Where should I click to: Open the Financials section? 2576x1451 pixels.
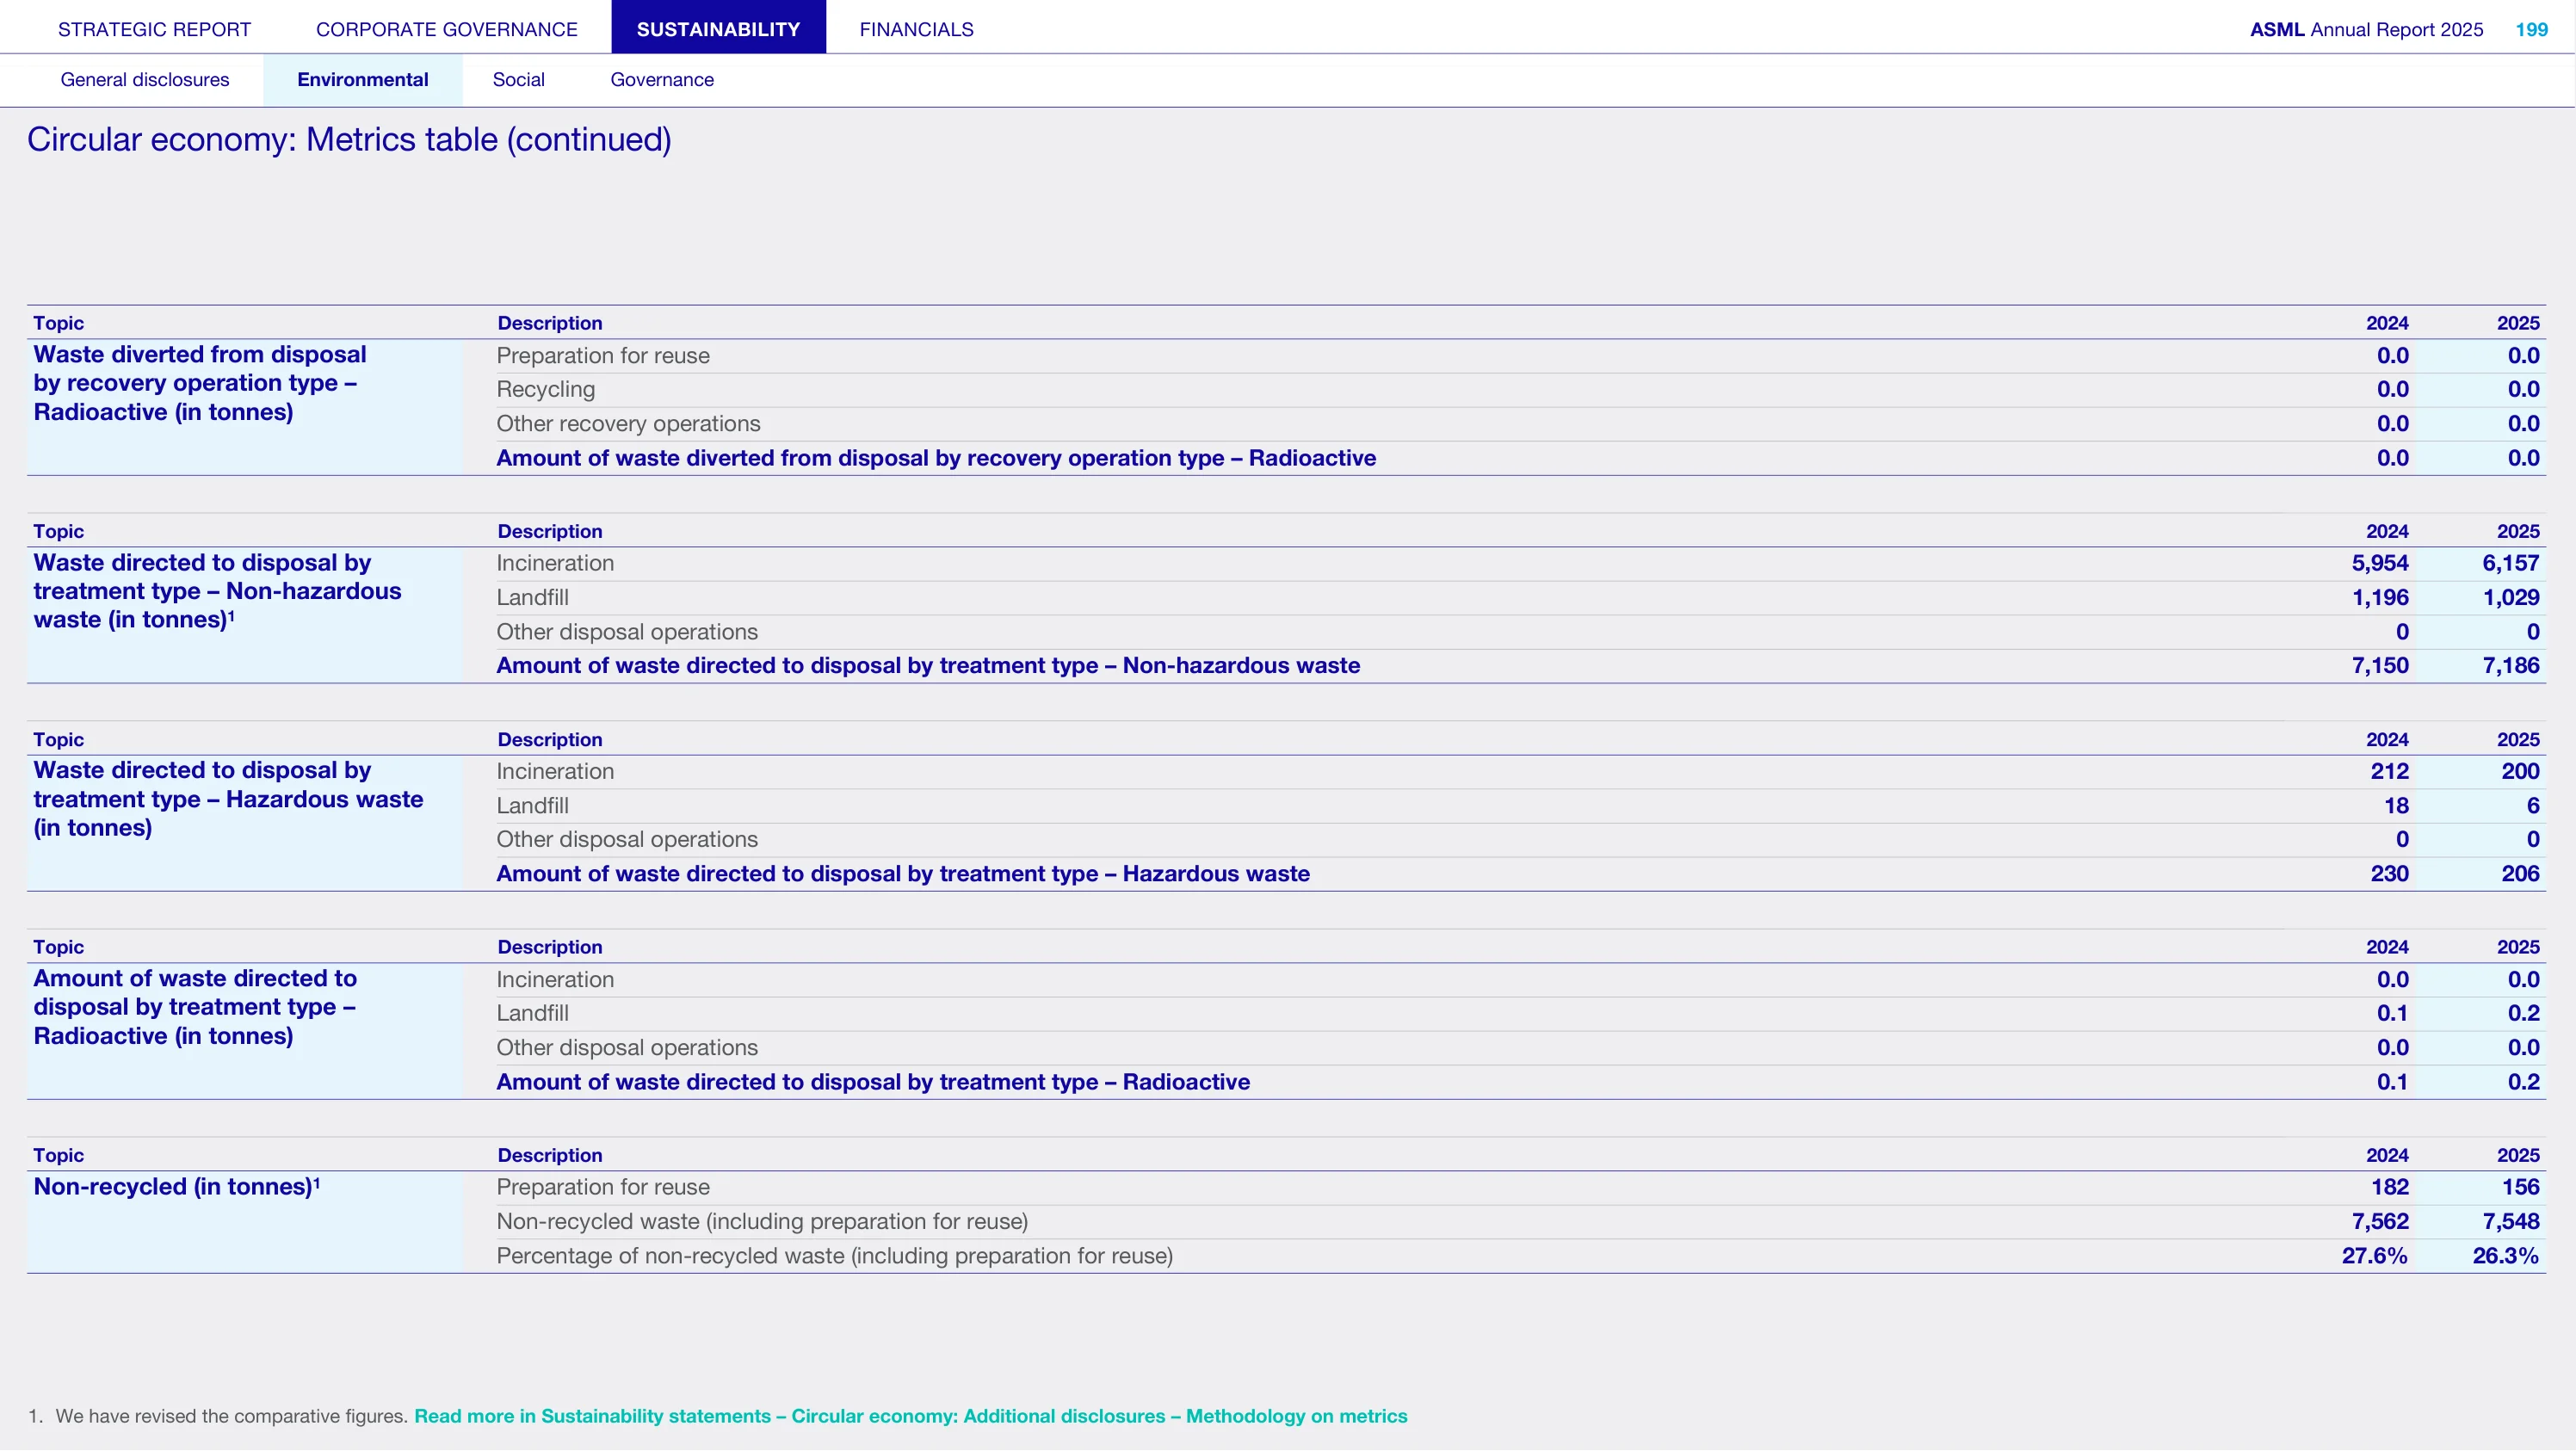coord(916,29)
